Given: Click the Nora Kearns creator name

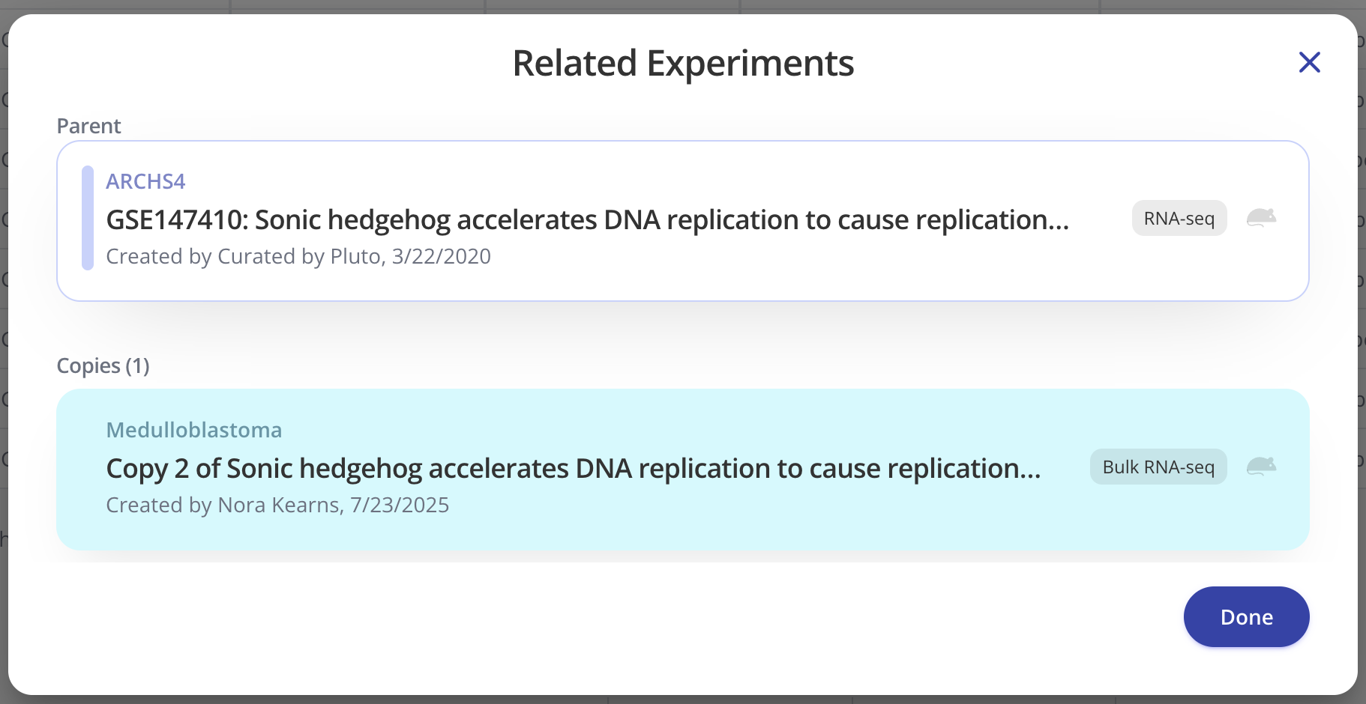Looking at the screenshot, I should point(279,505).
